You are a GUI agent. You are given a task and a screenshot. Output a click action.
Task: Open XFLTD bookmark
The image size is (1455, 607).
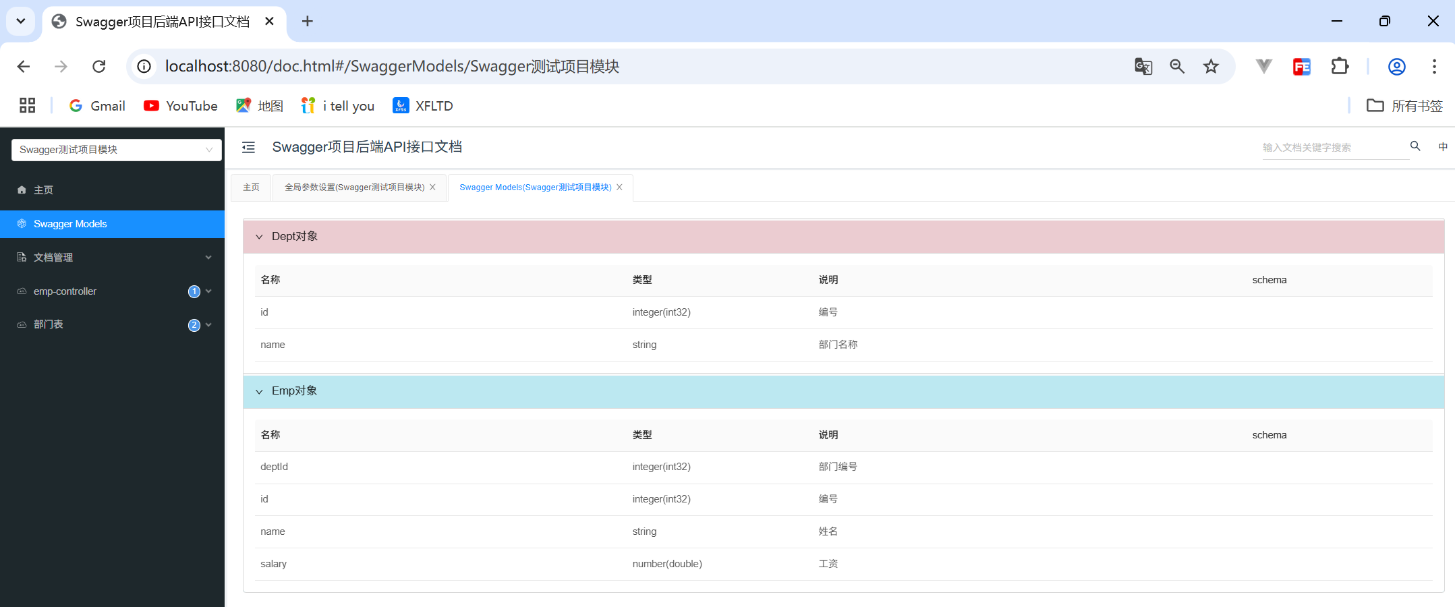[423, 106]
